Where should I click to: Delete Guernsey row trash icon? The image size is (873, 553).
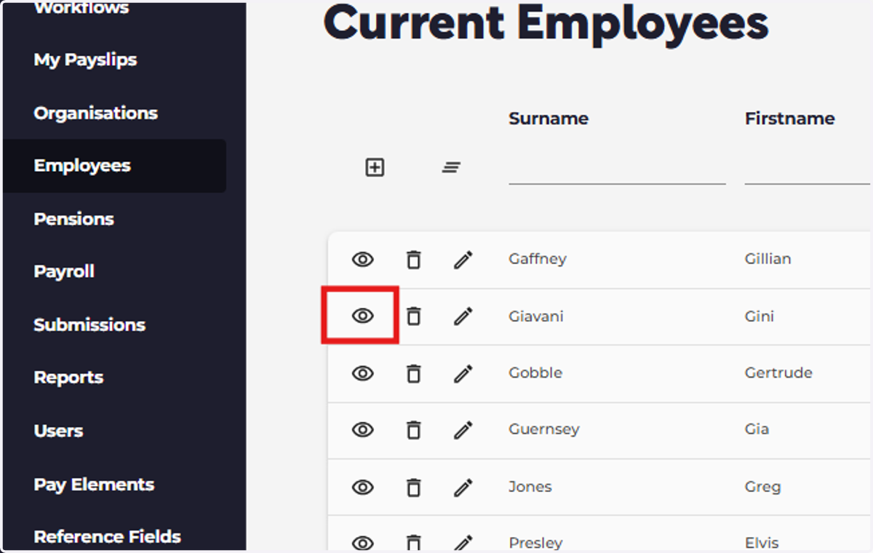(413, 430)
